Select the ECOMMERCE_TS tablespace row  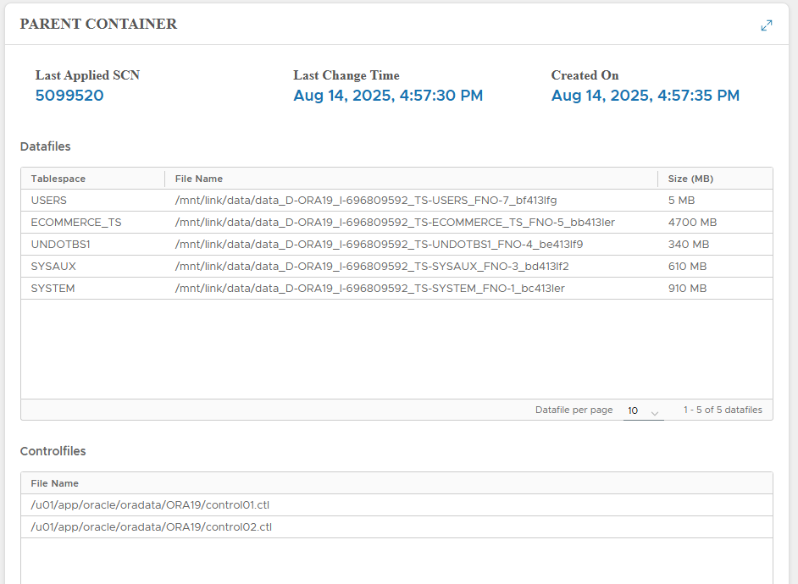coord(76,223)
